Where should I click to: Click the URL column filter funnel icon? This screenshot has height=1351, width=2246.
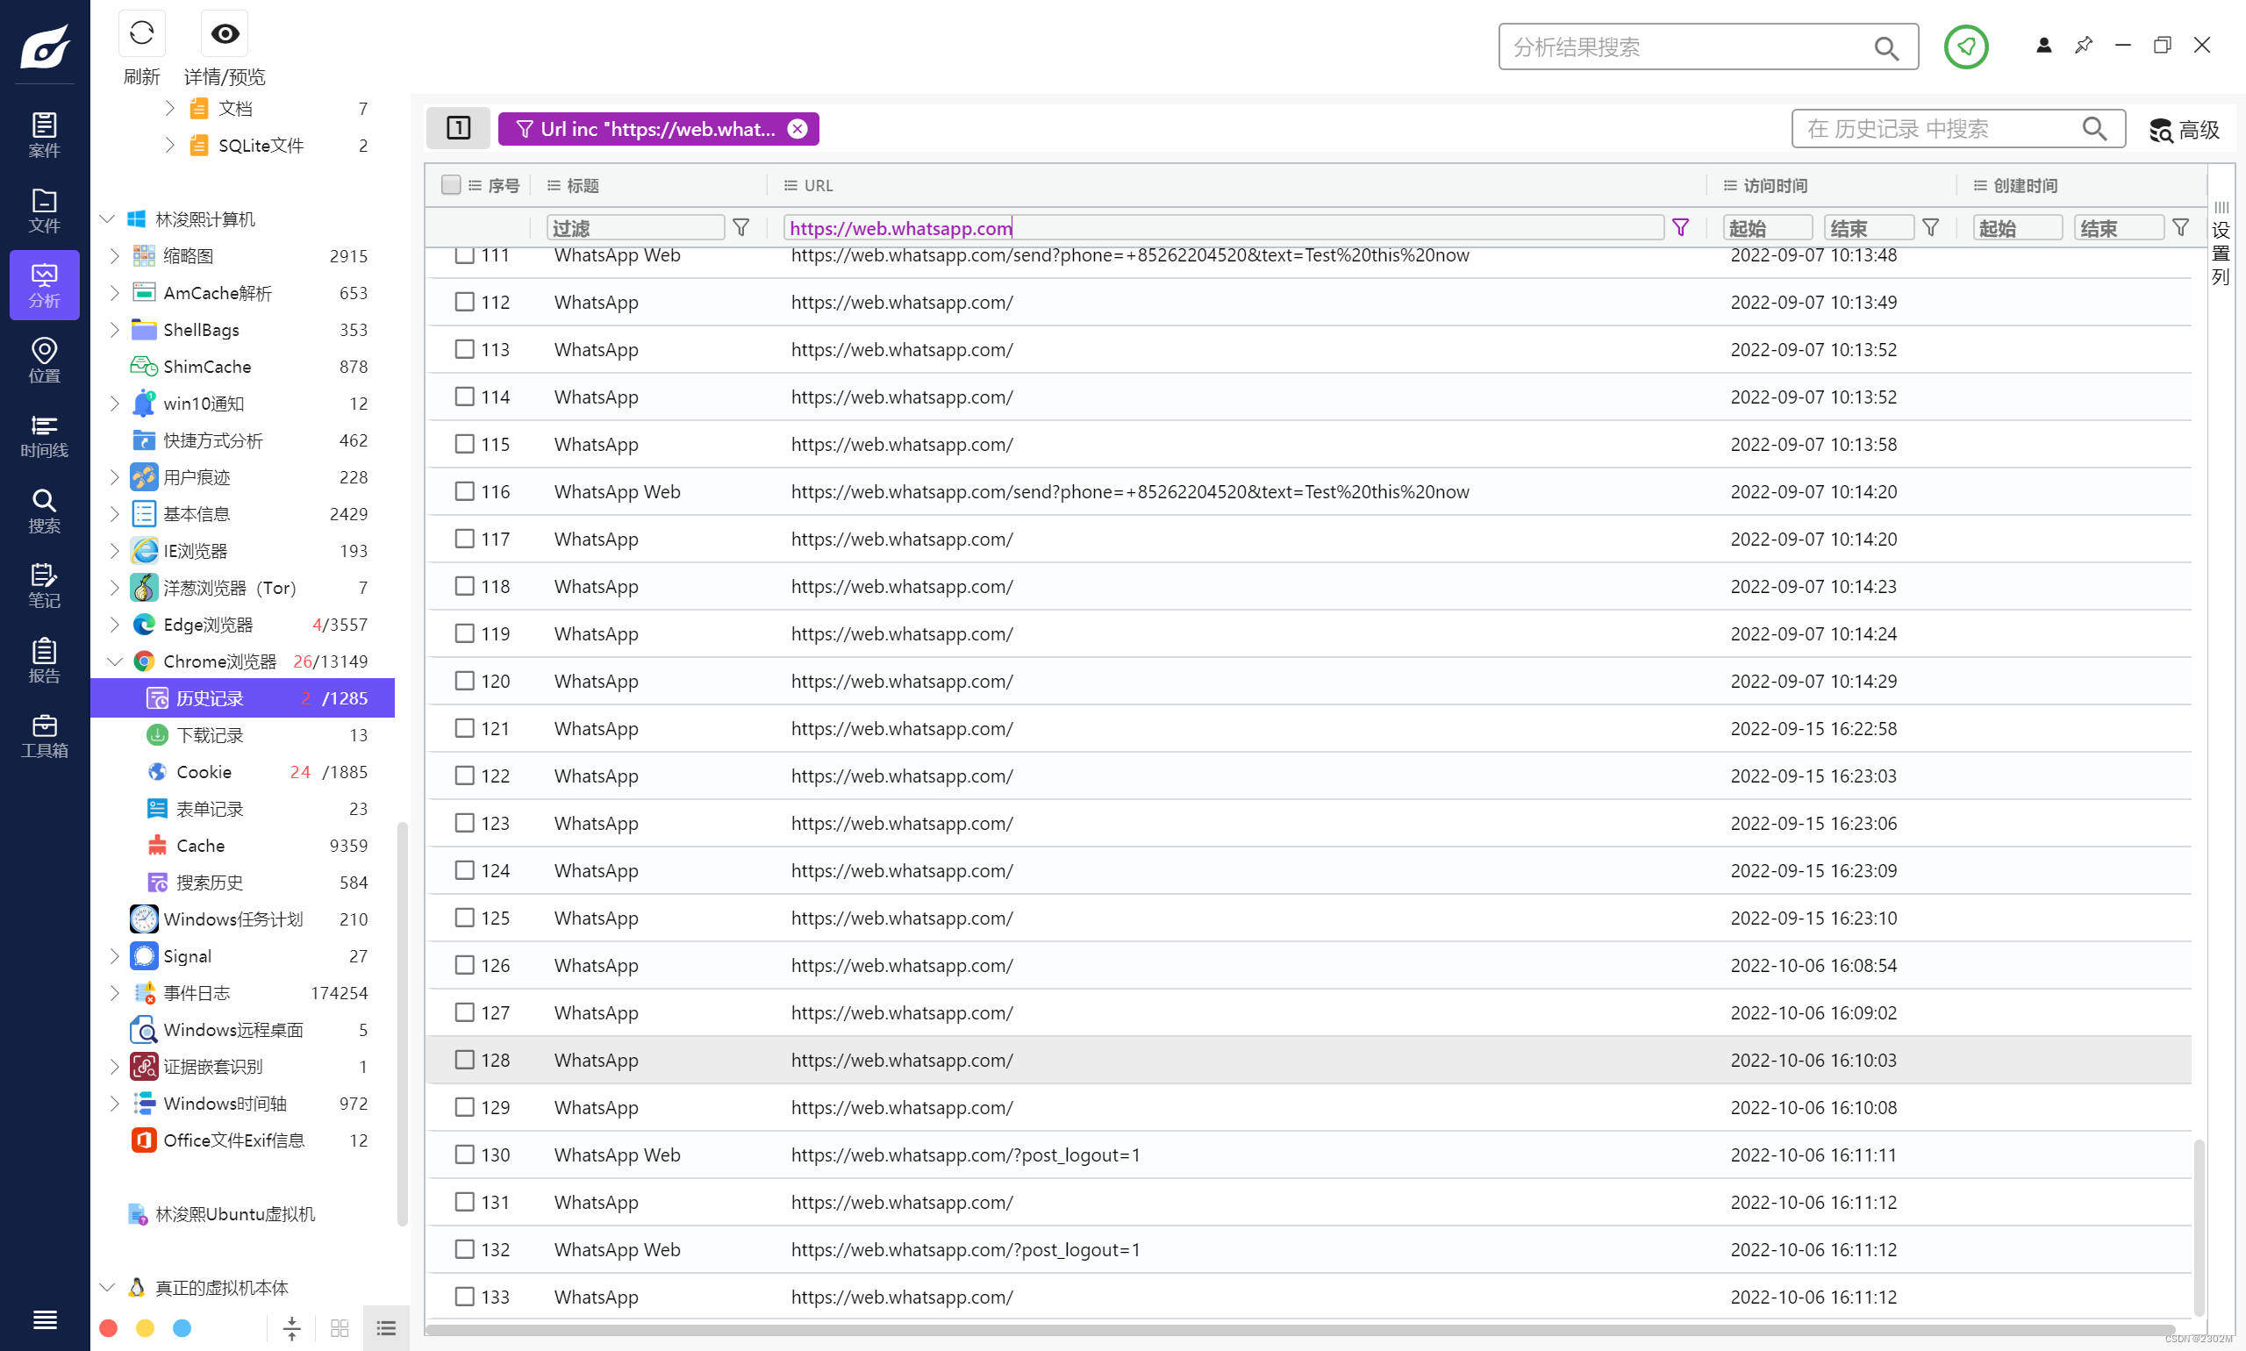coord(1680,227)
